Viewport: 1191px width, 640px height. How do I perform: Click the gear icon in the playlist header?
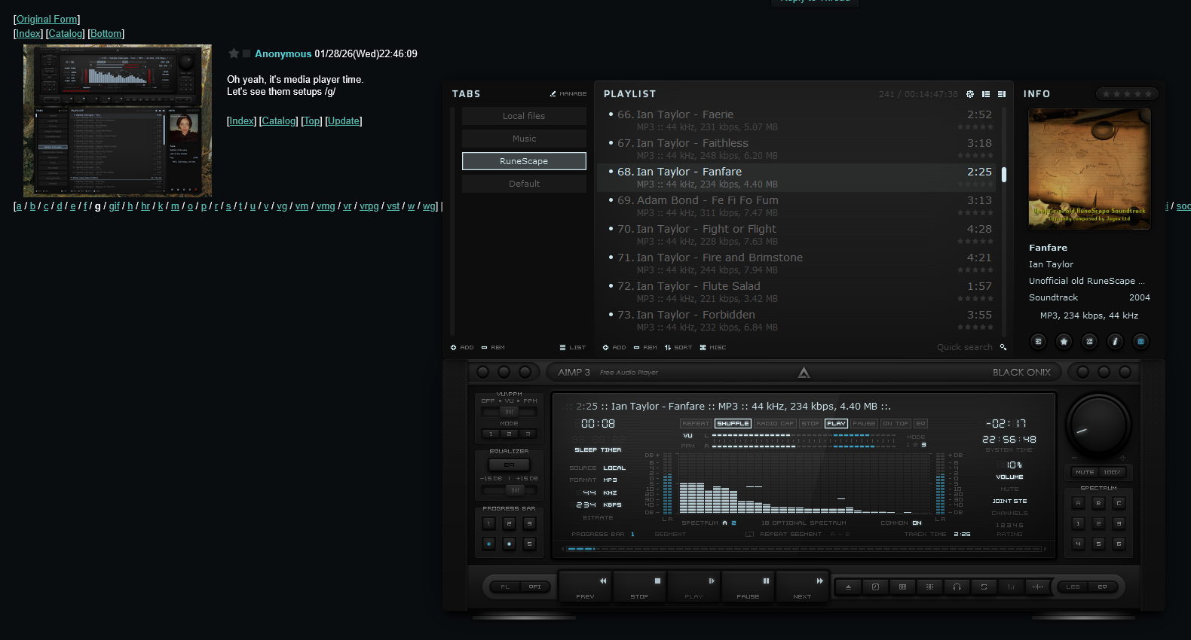tap(970, 94)
